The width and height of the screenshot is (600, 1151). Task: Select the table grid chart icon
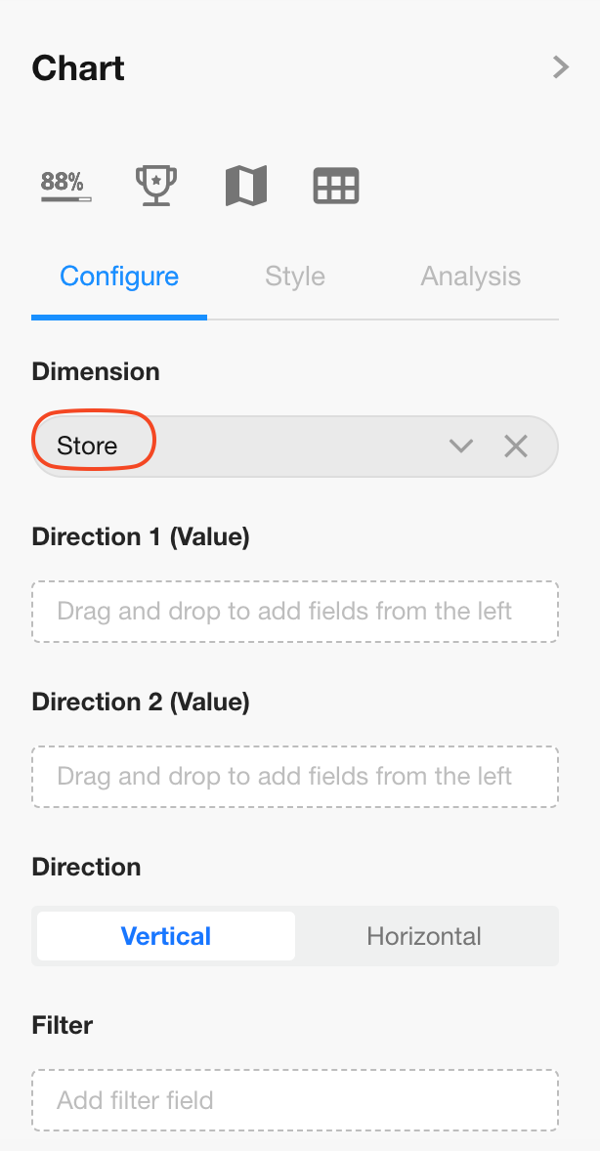point(336,185)
